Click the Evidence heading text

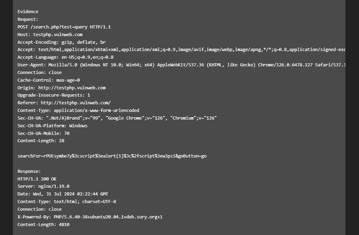28,12
